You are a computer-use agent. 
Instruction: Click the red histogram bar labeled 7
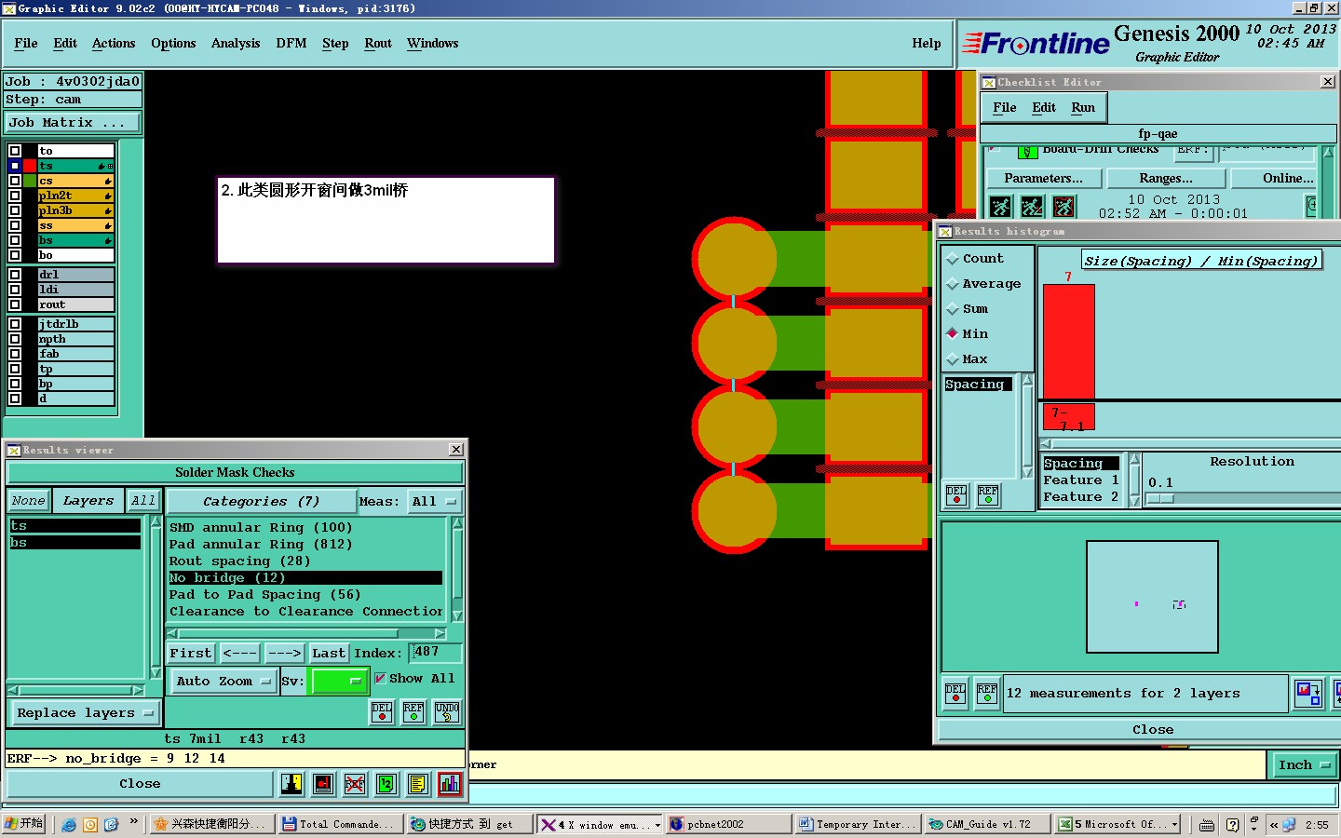[1069, 342]
